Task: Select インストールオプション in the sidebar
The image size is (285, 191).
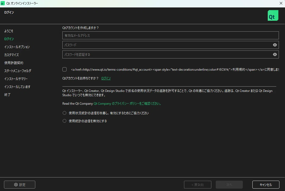Action: click(17, 47)
